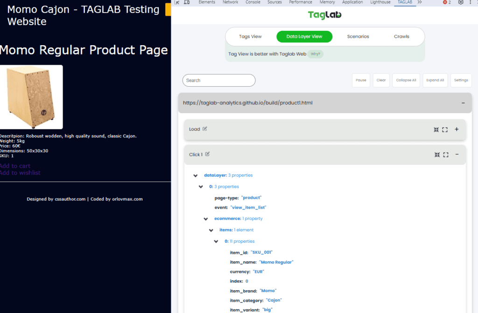Click the Expand All button

click(435, 80)
